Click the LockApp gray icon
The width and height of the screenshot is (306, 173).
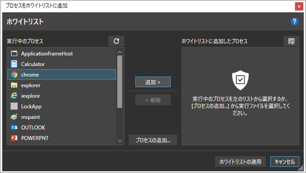click(14, 106)
